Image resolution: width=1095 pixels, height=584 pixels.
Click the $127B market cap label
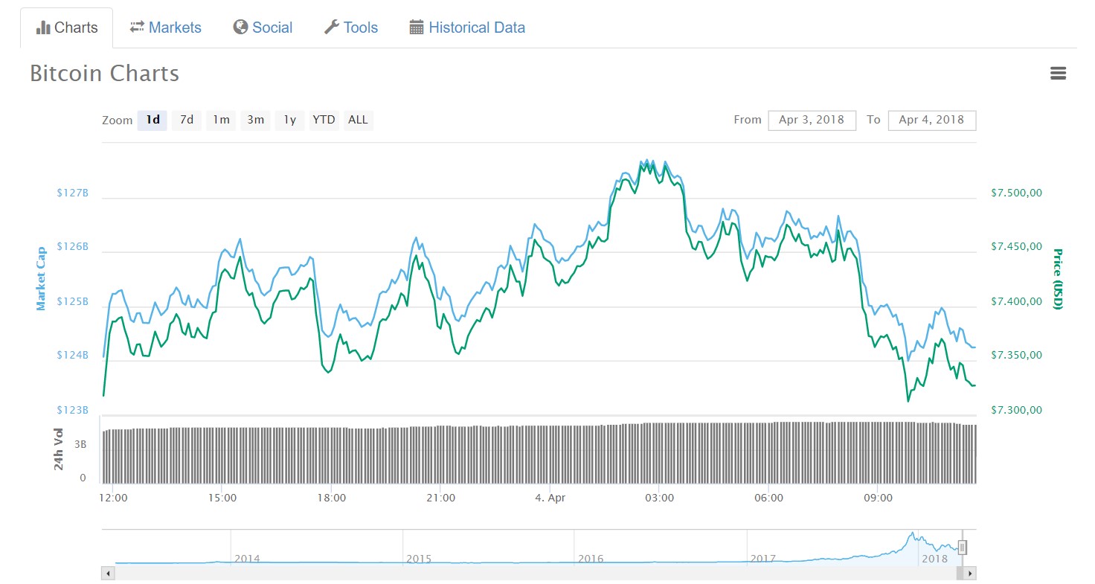[x=72, y=193]
